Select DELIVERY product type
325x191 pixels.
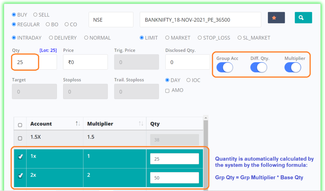(51, 38)
